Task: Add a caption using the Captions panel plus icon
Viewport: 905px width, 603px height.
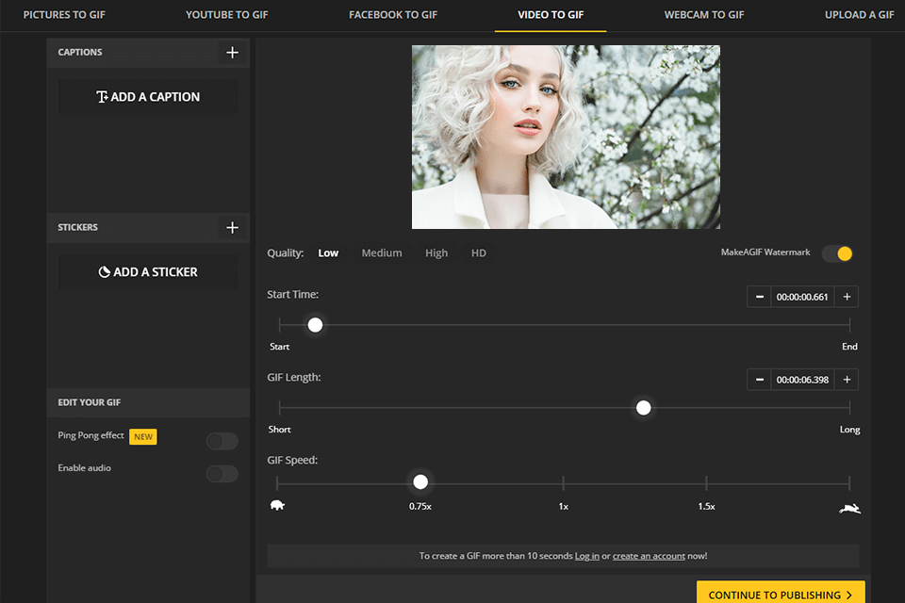Action: tap(232, 52)
